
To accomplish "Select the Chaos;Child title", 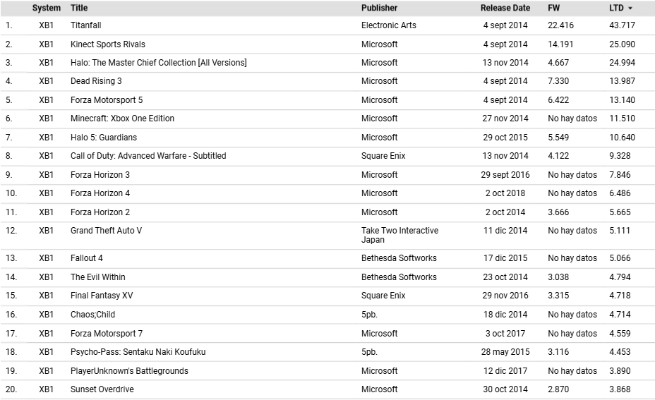I will pyautogui.click(x=92, y=315).
